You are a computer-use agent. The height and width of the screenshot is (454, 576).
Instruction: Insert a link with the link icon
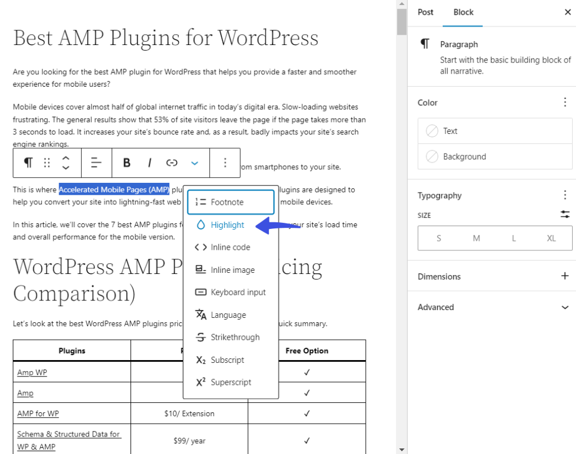tap(172, 163)
